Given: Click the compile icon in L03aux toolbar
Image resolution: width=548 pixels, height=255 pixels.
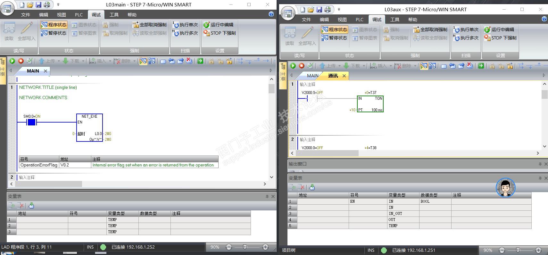Looking at the screenshot, I should point(310,66).
